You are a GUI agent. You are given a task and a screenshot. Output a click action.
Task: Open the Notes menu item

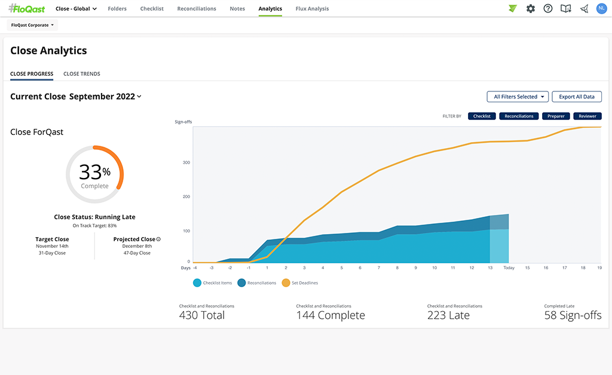237,8
